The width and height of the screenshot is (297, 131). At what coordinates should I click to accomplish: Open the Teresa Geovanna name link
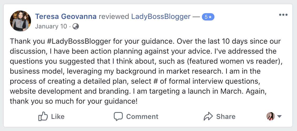66,17
